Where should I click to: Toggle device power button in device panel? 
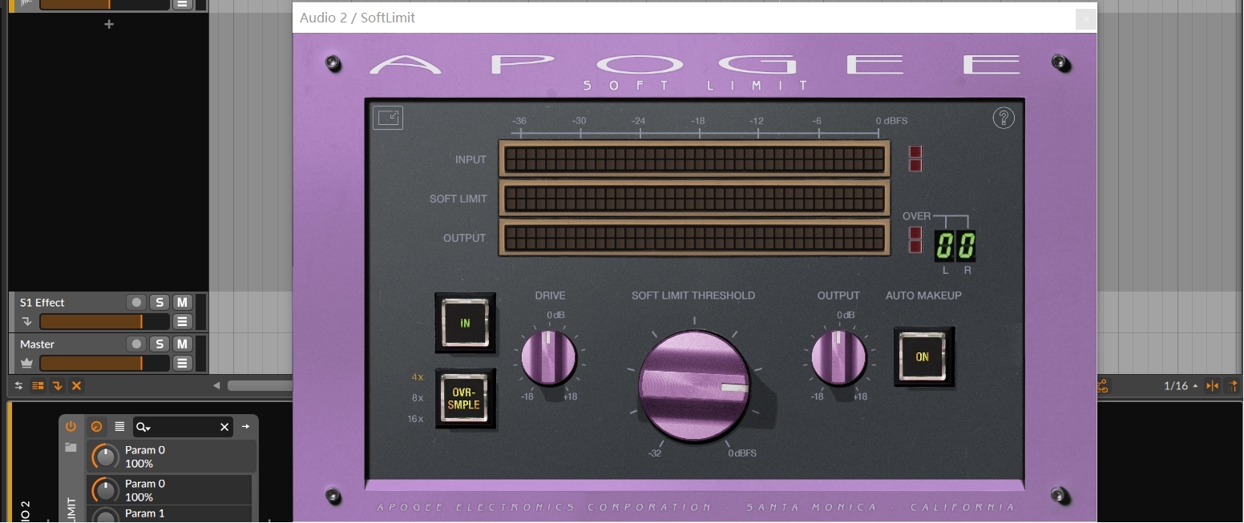pyautogui.click(x=71, y=427)
